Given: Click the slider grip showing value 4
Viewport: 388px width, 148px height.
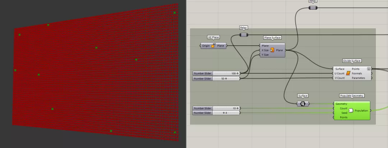Looking at the screenshot, I should [224, 113].
